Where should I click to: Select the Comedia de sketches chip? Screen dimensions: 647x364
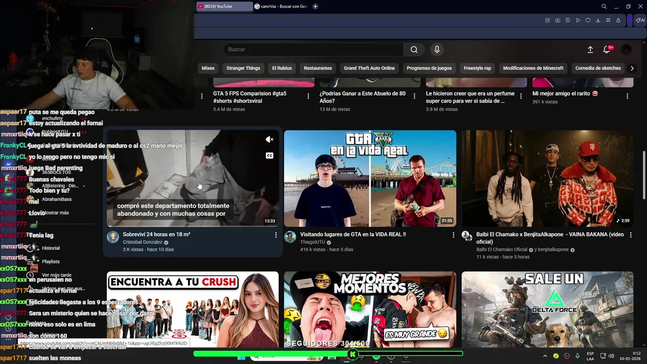click(x=598, y=68)
